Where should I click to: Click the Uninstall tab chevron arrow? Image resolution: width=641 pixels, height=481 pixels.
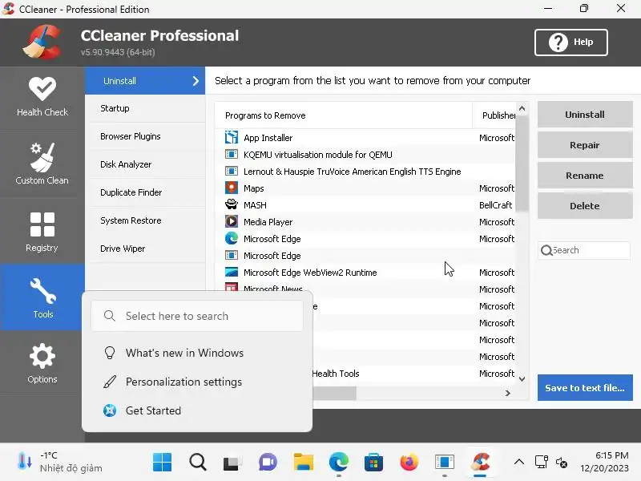click(196, 81)
